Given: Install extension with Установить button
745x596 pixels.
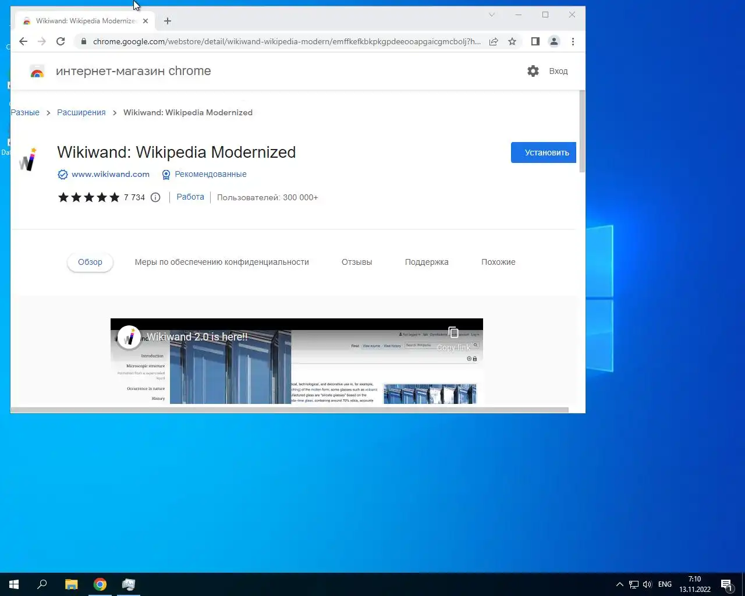Looking at the screenshot, I should [x=544, y=152].
